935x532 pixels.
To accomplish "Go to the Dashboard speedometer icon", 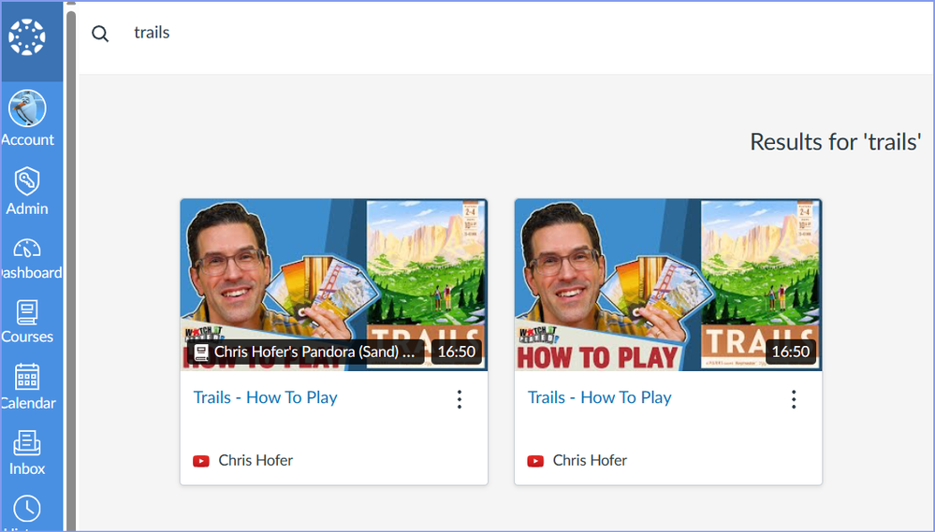I will coord(27,249).
